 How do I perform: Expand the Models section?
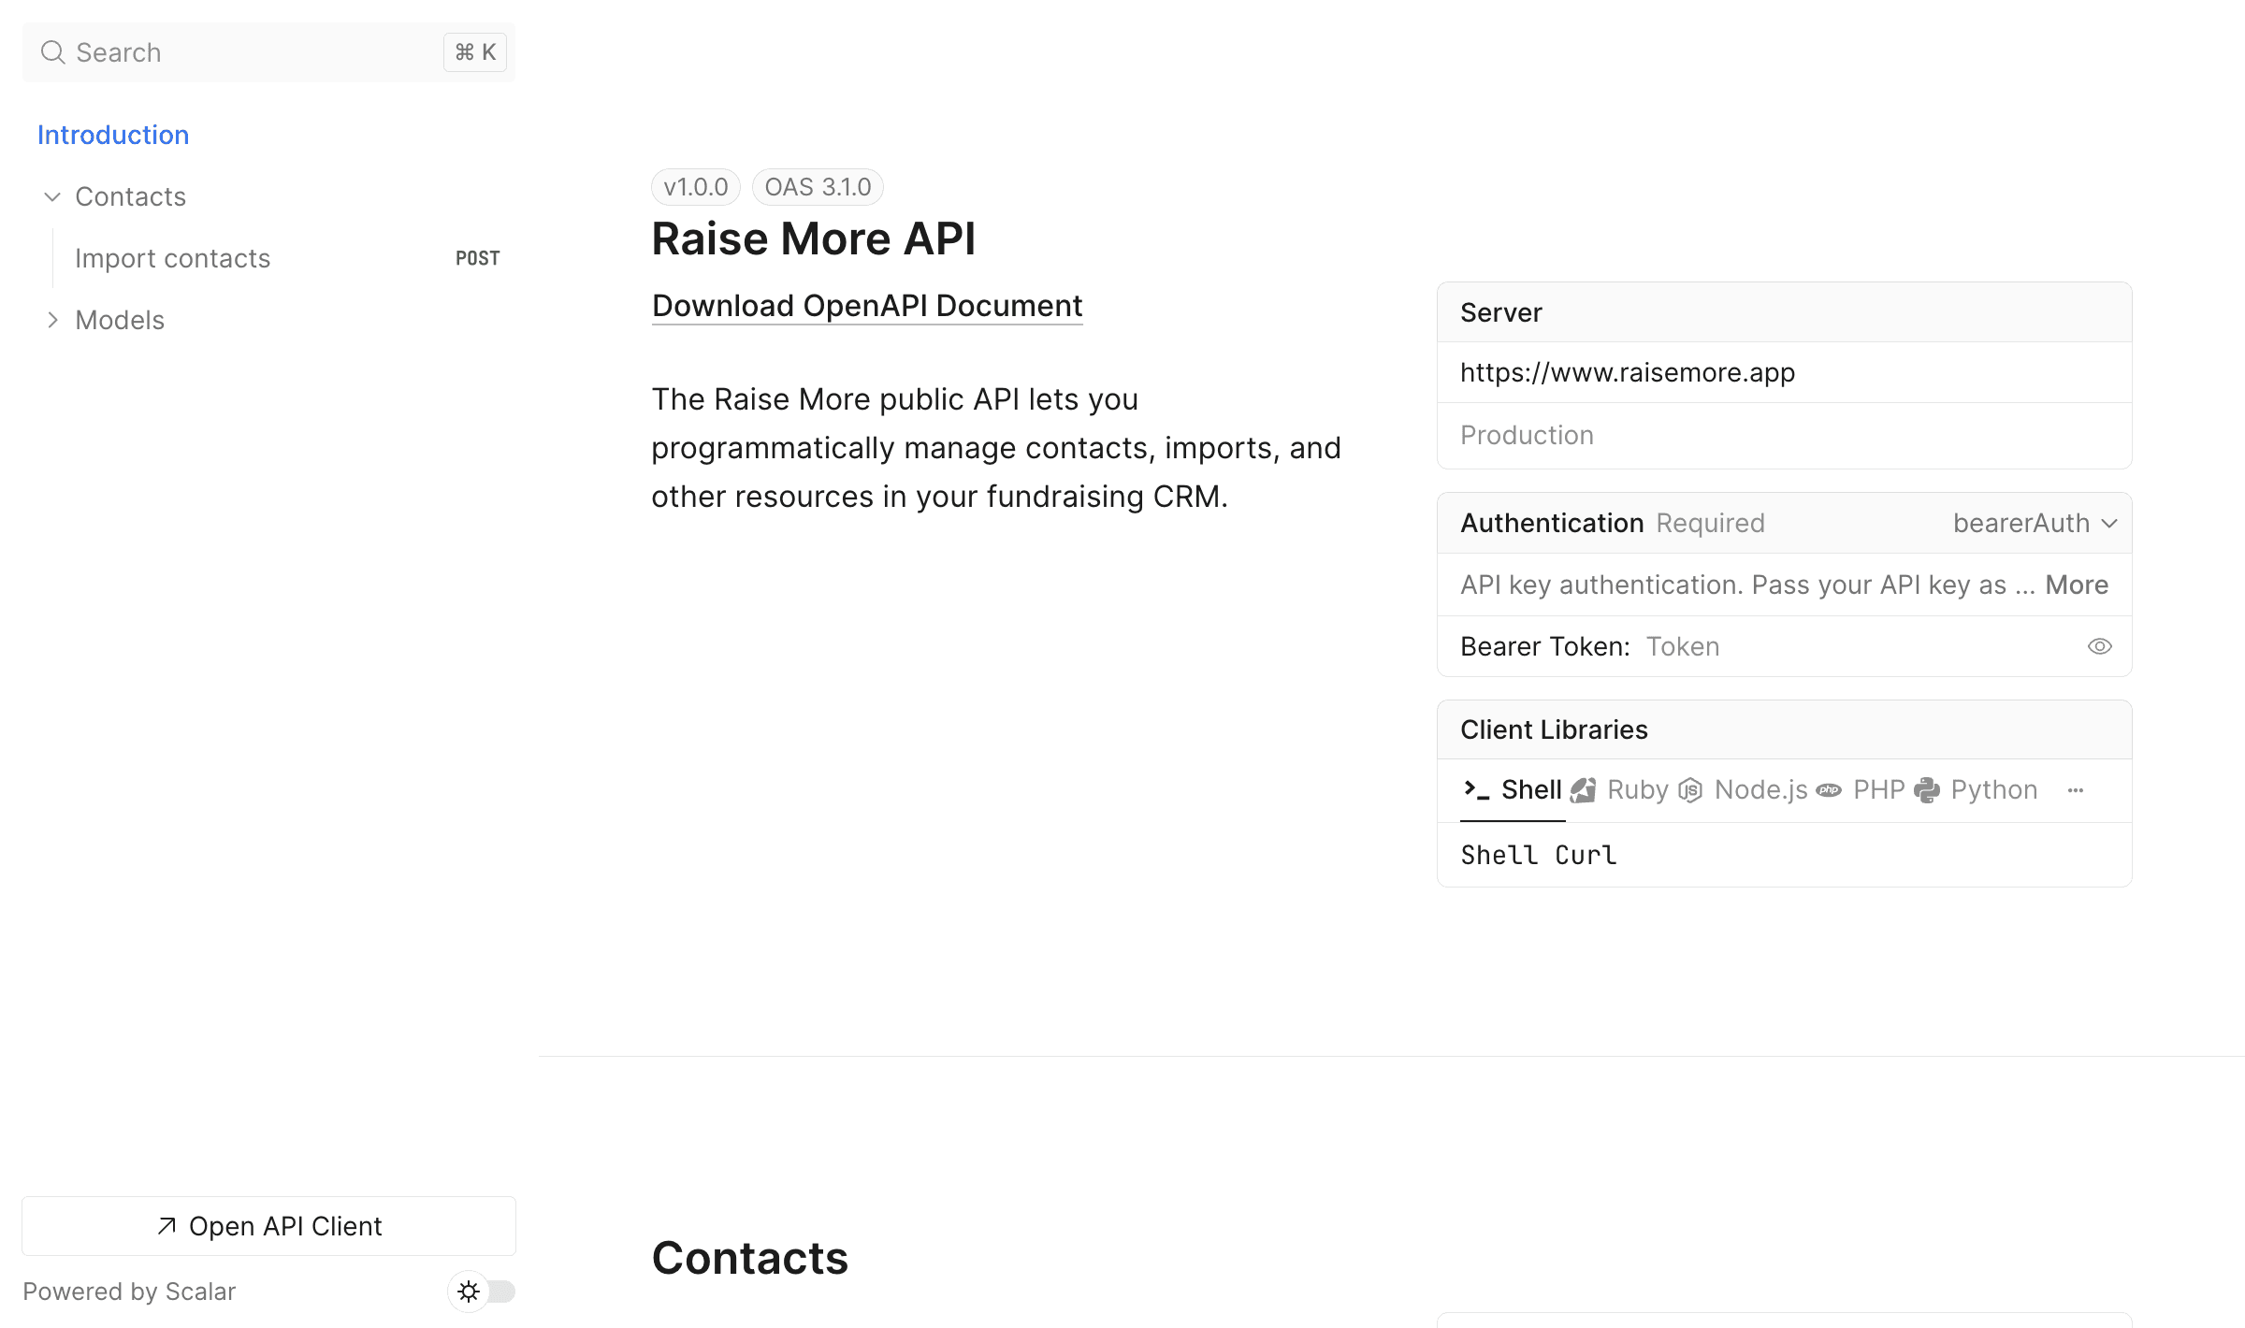(x=52, y=319)
